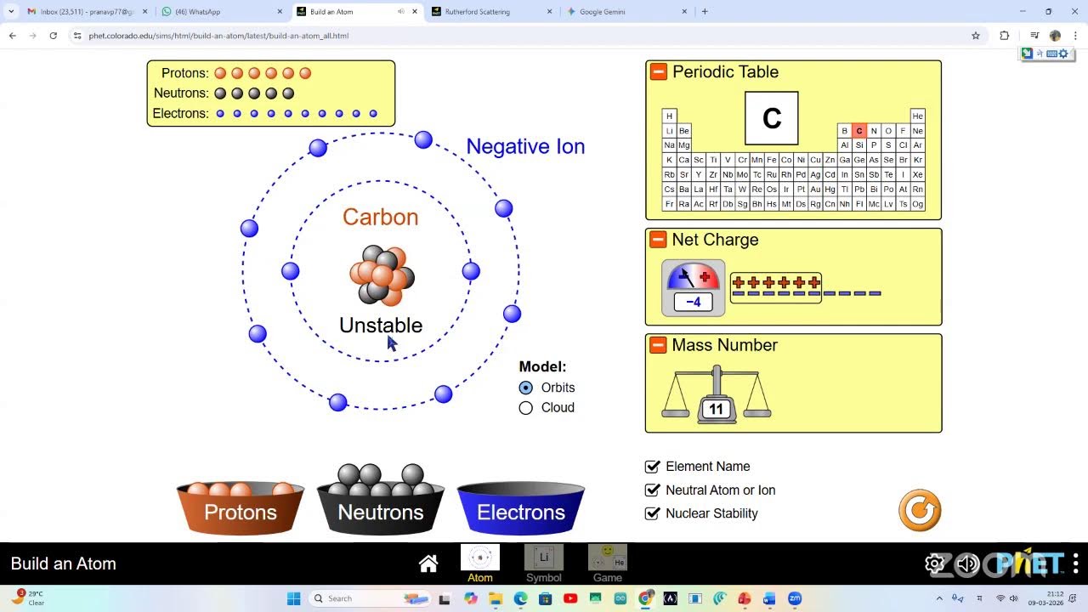Click the Protons bucket
This screenshot has width=1088, height=612.
click(x=241, y=508)
